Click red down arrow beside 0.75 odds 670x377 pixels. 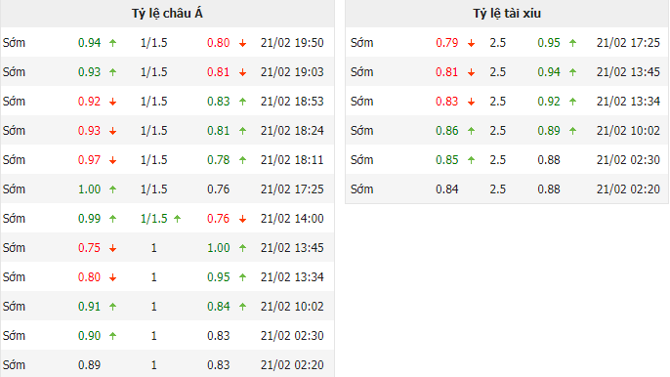tap(113, 248)
